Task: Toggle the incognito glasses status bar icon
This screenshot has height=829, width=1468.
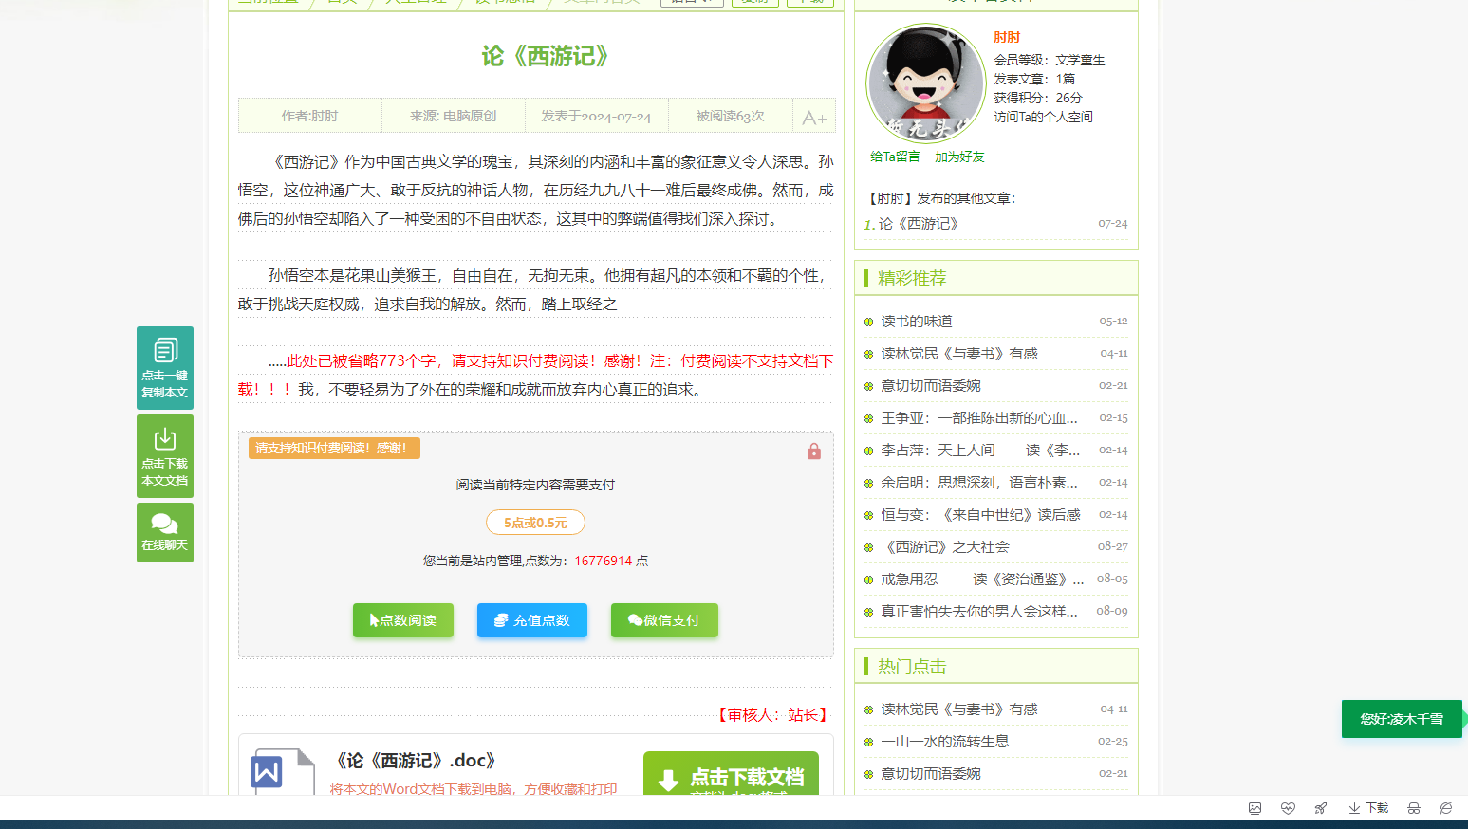Action: pos(1414,808)
